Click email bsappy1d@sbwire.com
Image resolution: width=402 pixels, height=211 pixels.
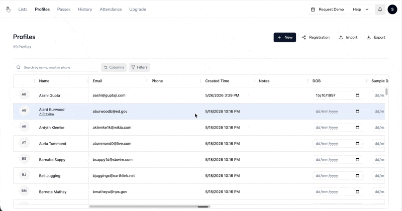click(x=113, y=159)
